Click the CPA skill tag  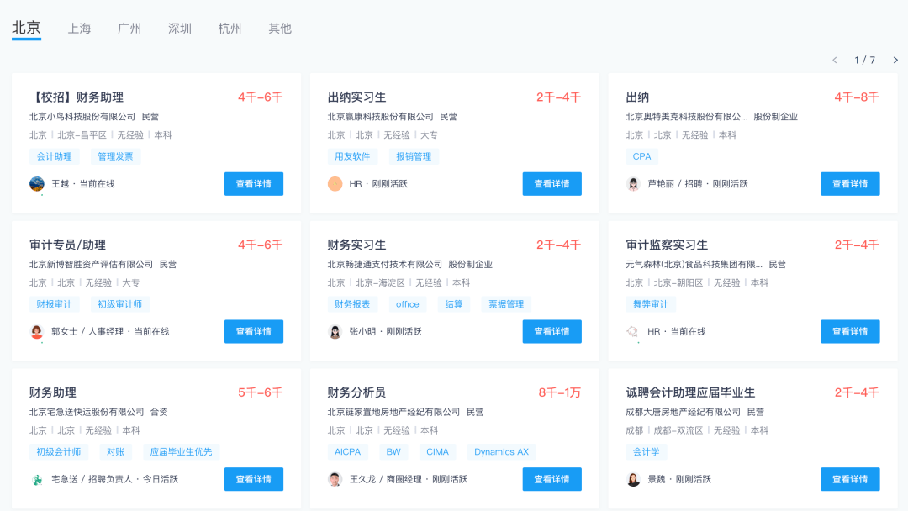641,156
